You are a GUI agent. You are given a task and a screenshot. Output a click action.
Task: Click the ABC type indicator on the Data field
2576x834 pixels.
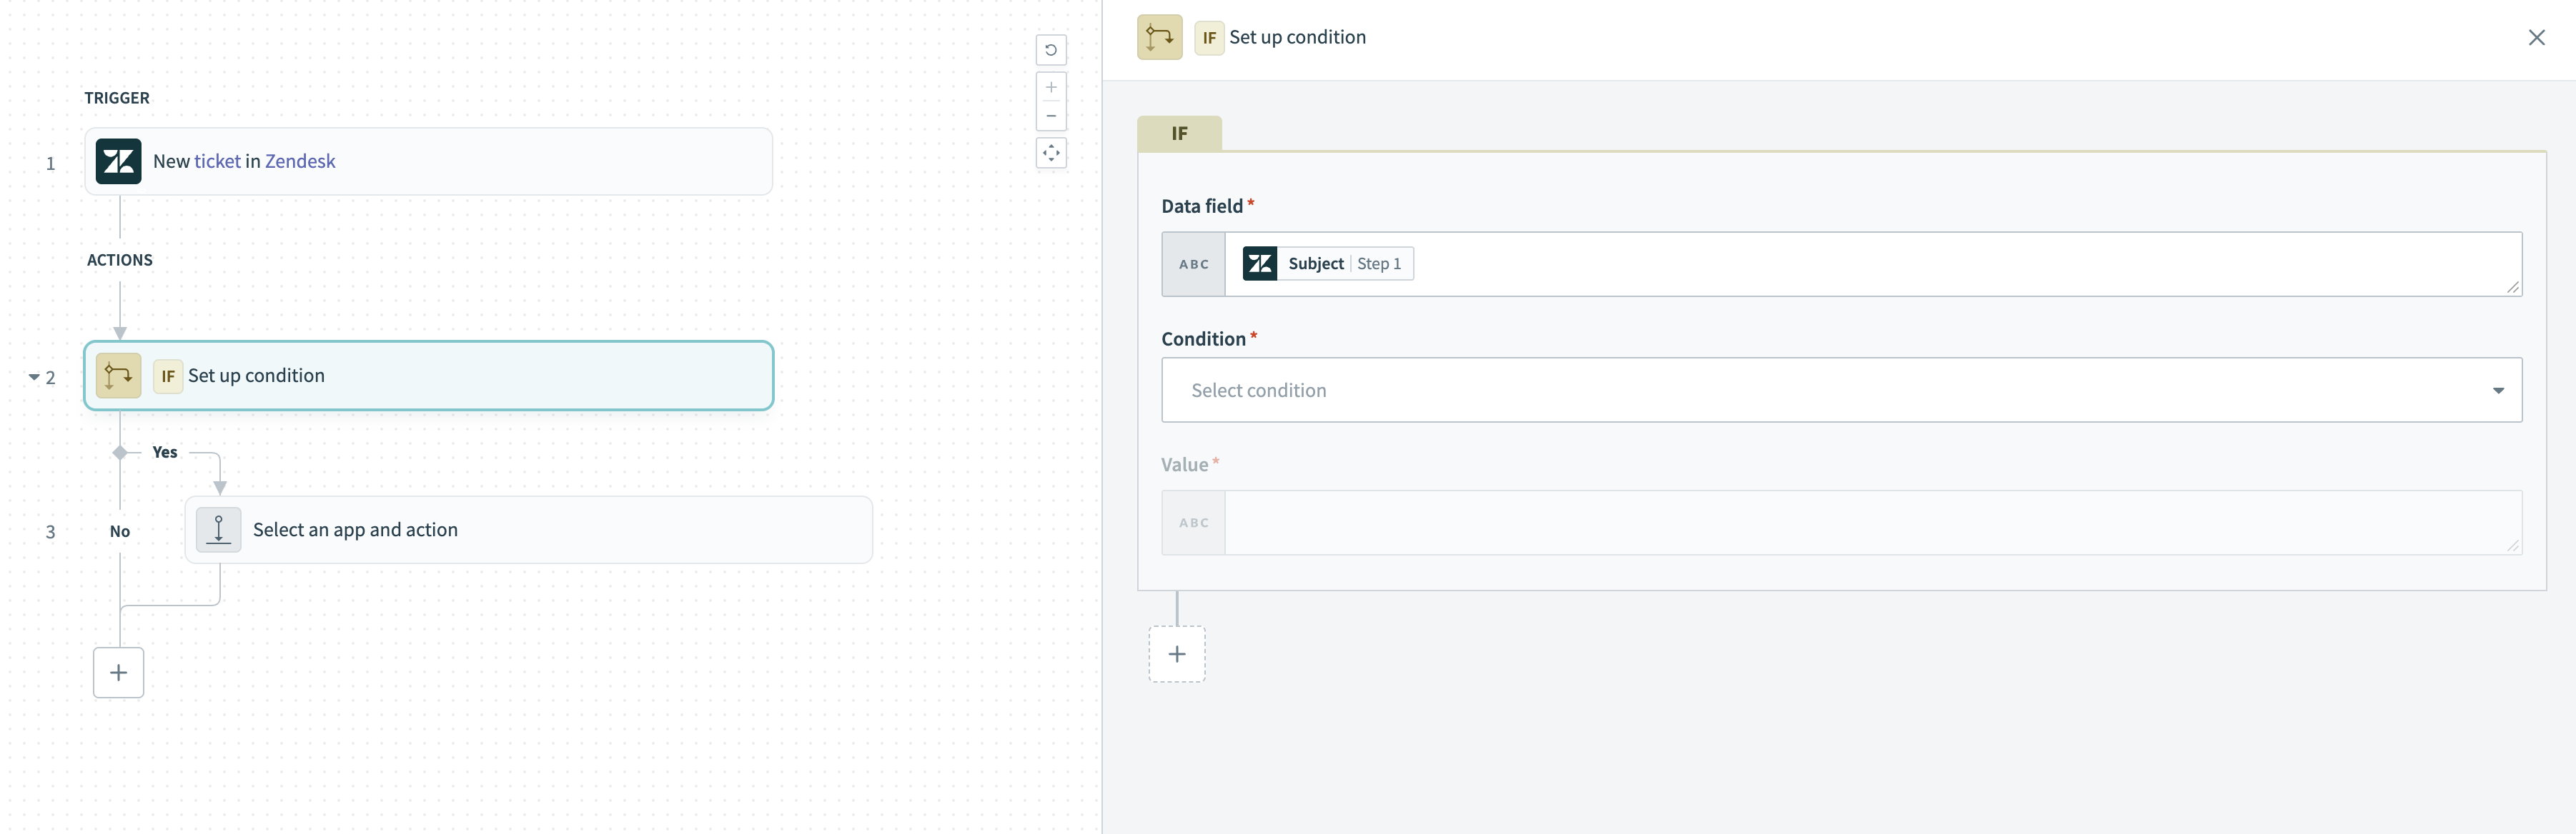[x=1193, y=263]
